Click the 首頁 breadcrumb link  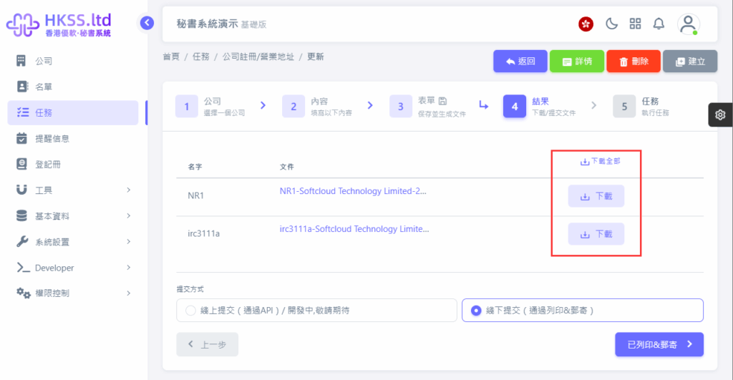(x=171, y=57)
